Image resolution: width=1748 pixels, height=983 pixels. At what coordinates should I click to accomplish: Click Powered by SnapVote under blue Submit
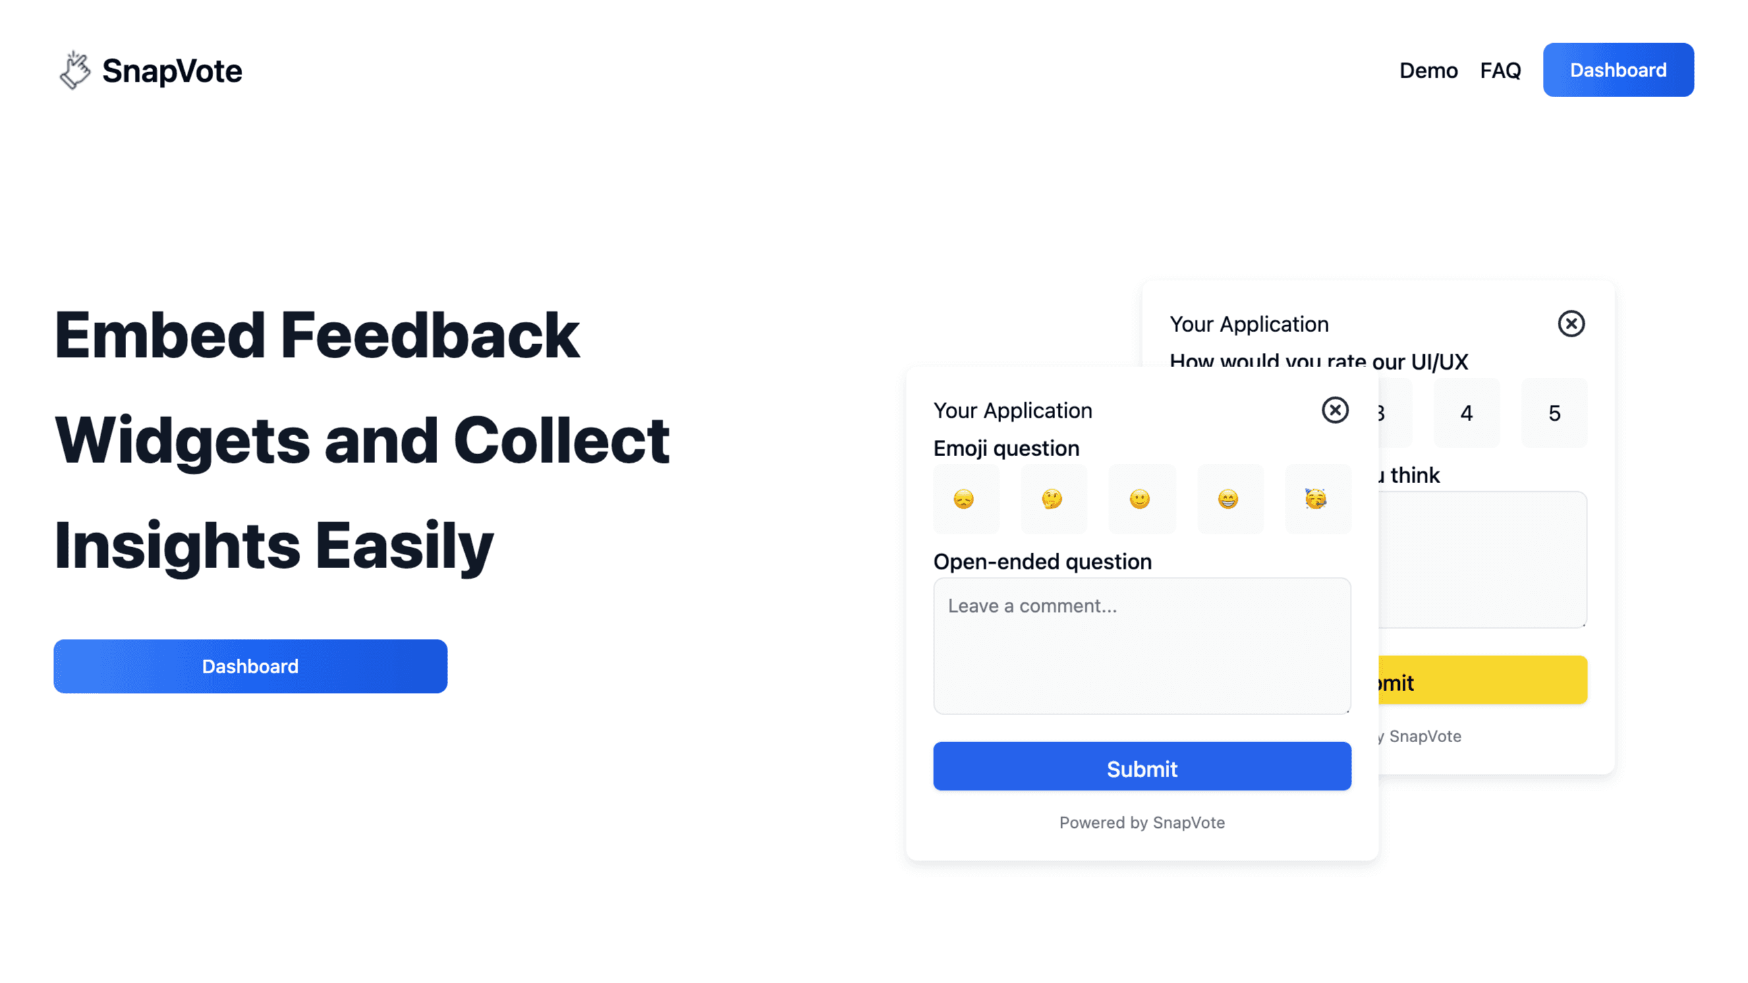click(1141, 822)
